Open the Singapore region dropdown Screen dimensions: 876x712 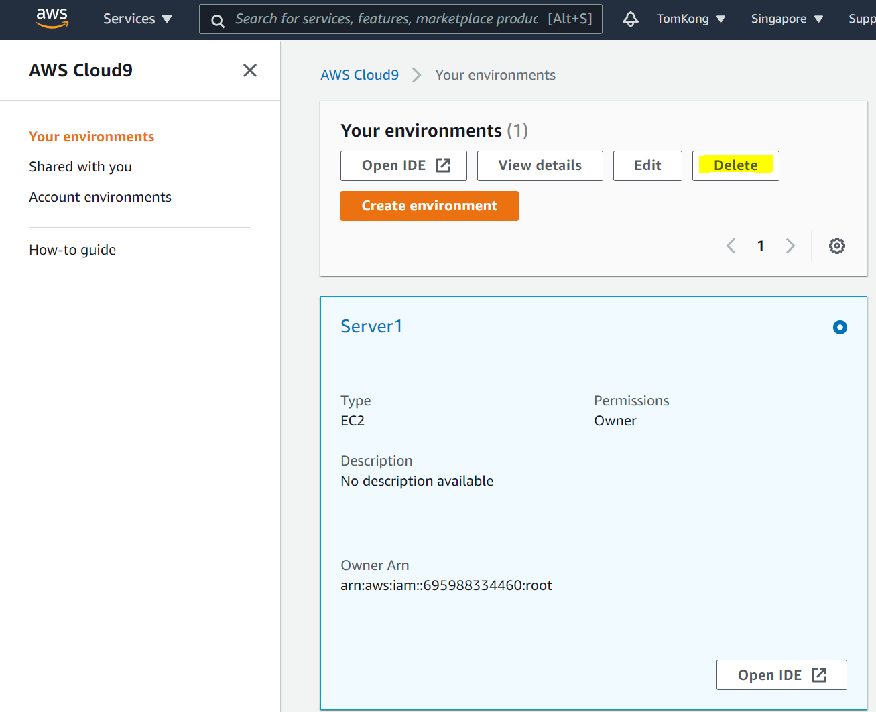787,19
